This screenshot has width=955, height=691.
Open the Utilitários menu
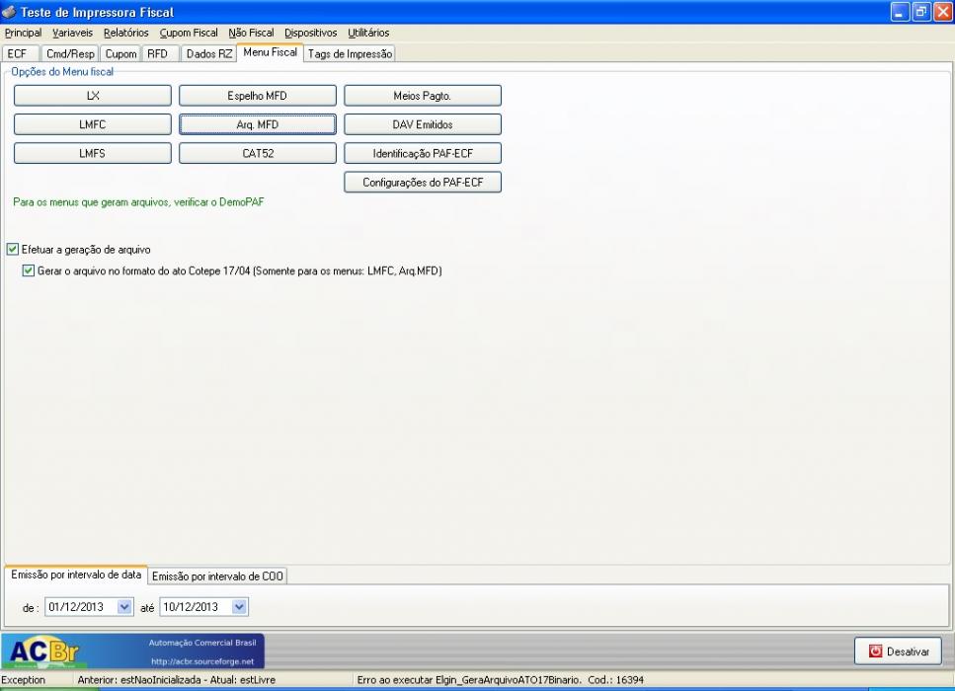click(x=368, y=33)
